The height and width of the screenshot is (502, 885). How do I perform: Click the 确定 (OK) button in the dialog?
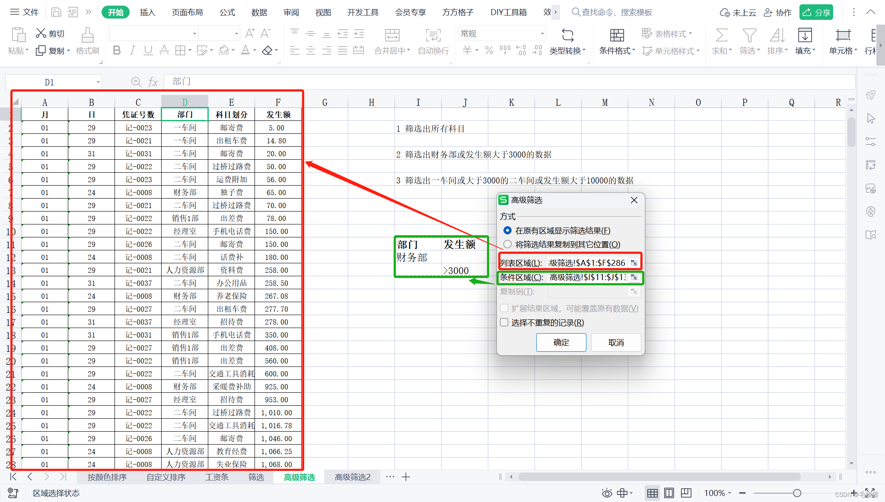pyautogui.click(x=561, y=342)
